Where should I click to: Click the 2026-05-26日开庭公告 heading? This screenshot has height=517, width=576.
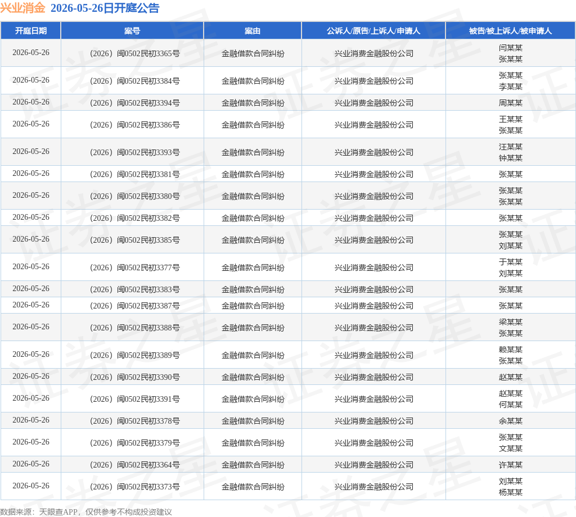(x=105, y=8)
